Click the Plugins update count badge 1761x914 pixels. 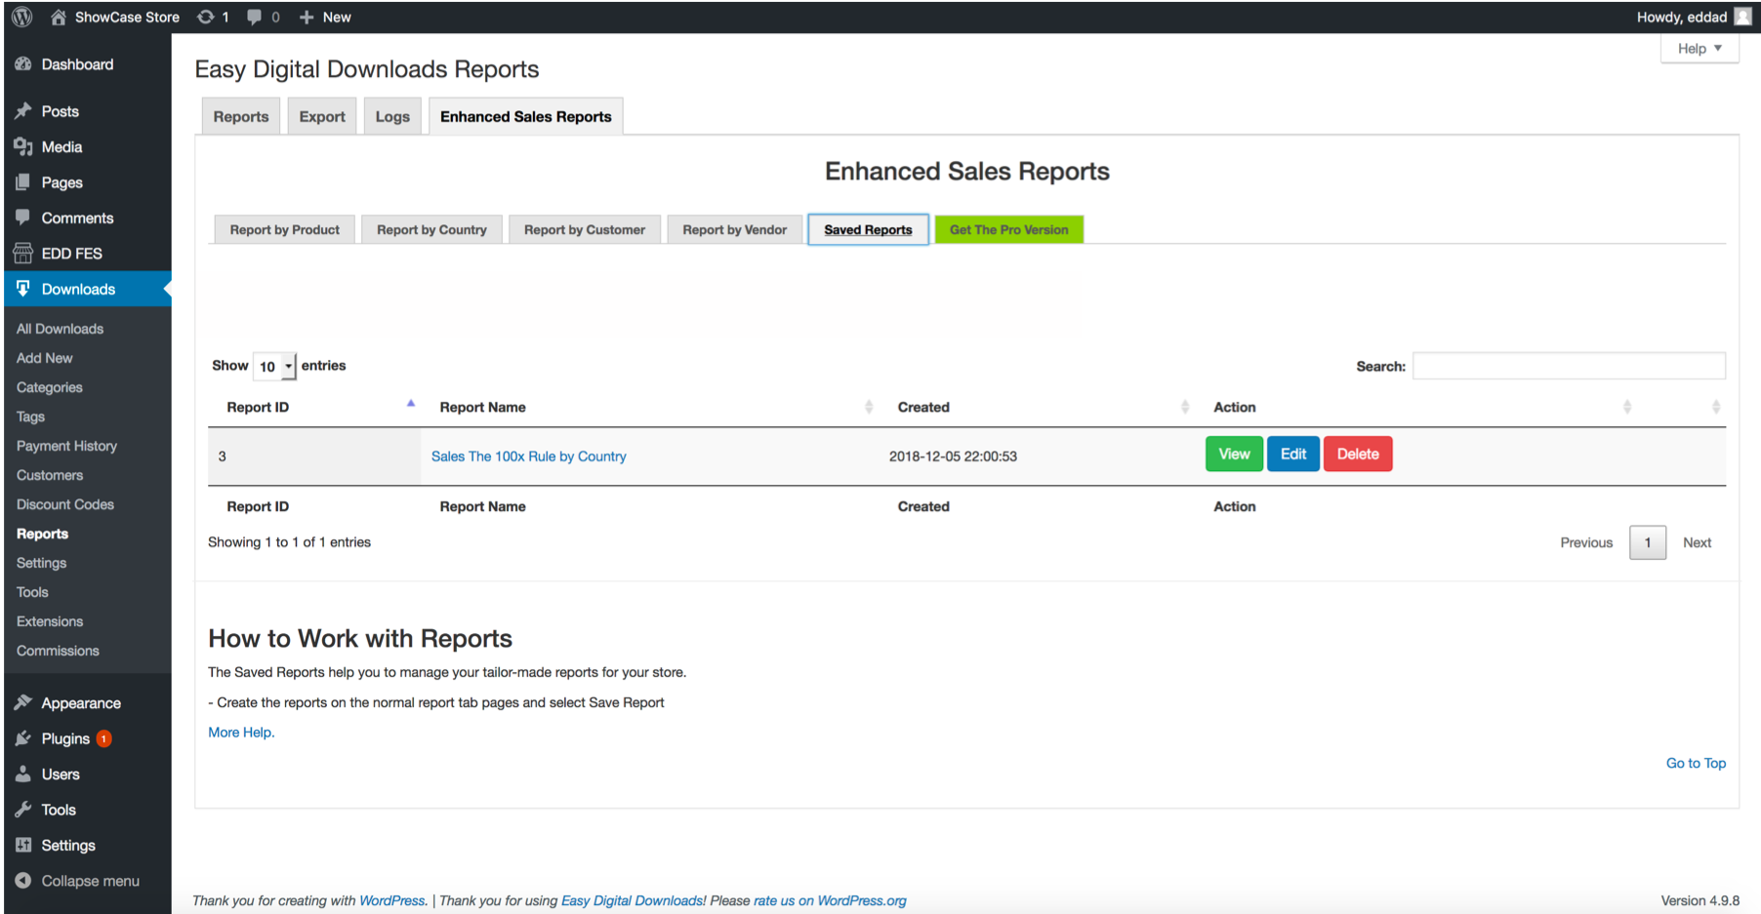point(104,738)
